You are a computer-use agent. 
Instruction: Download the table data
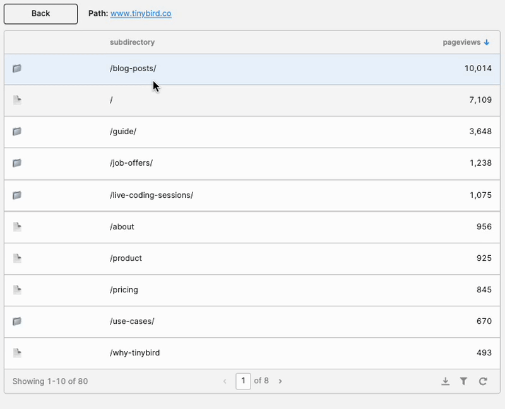coord(445,381)
